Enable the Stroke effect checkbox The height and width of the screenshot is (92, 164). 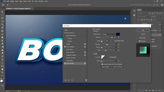(x=65, y=44)
